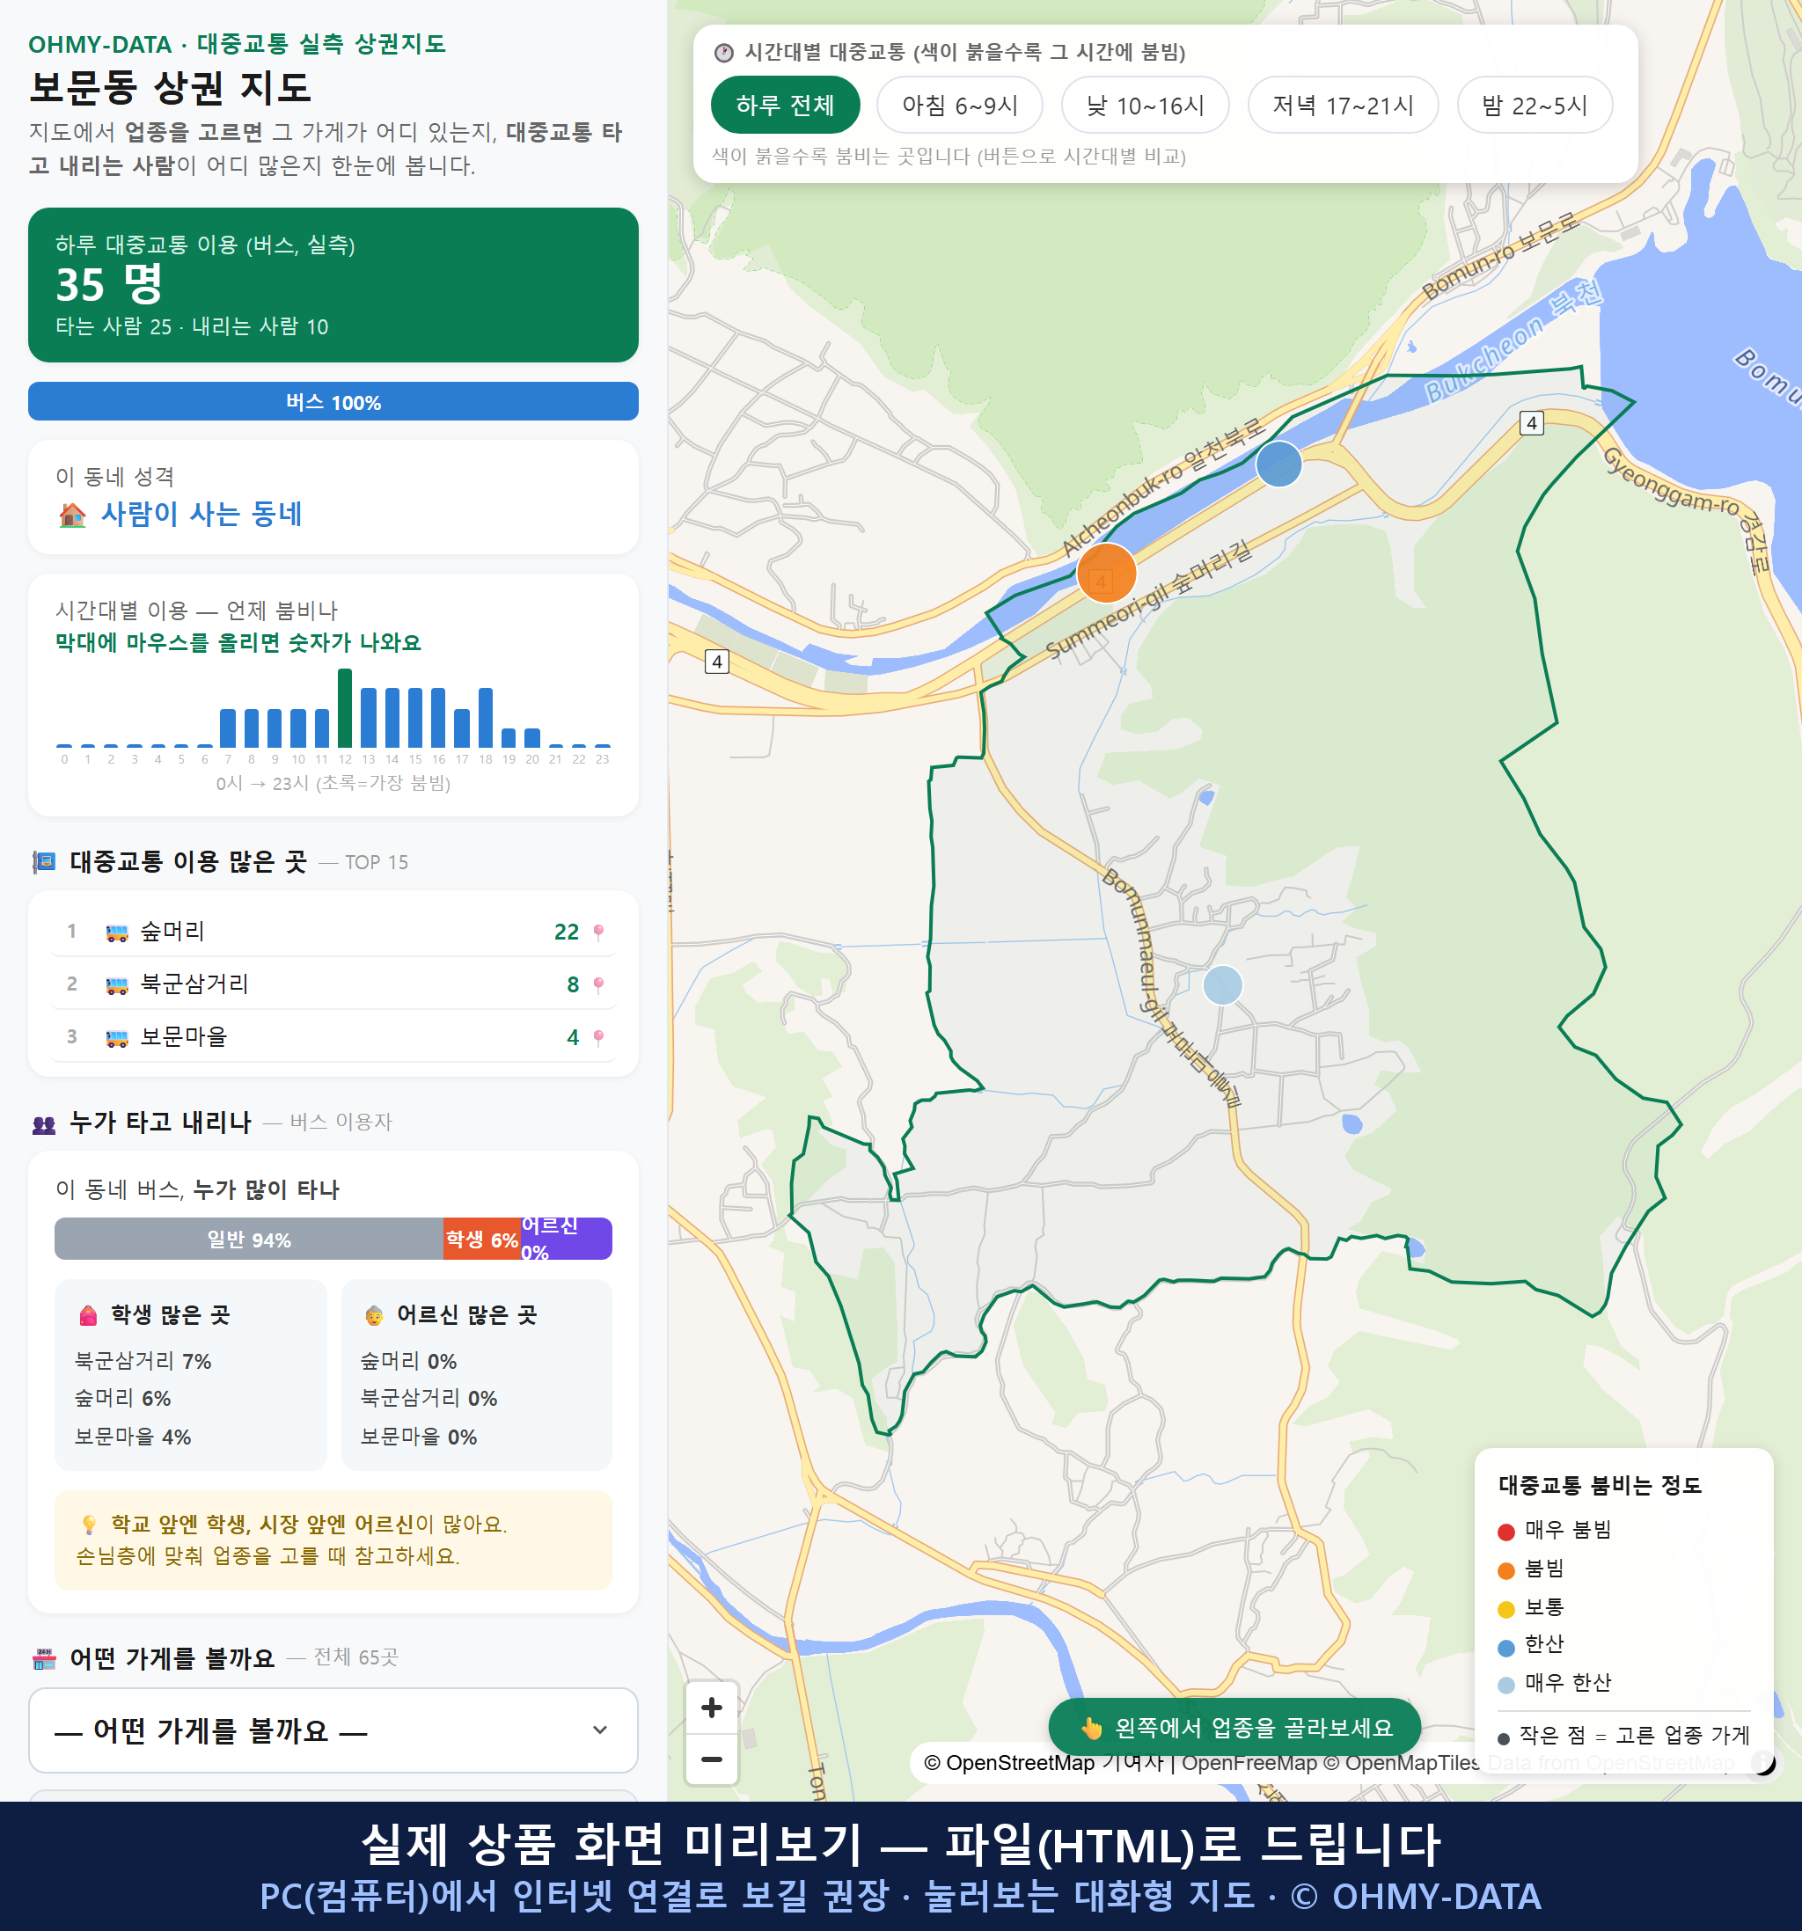This screenshot has height=1931, width=1802.
Task: Click the purple 어르신 0% segment
Action: pos(567,1239)
